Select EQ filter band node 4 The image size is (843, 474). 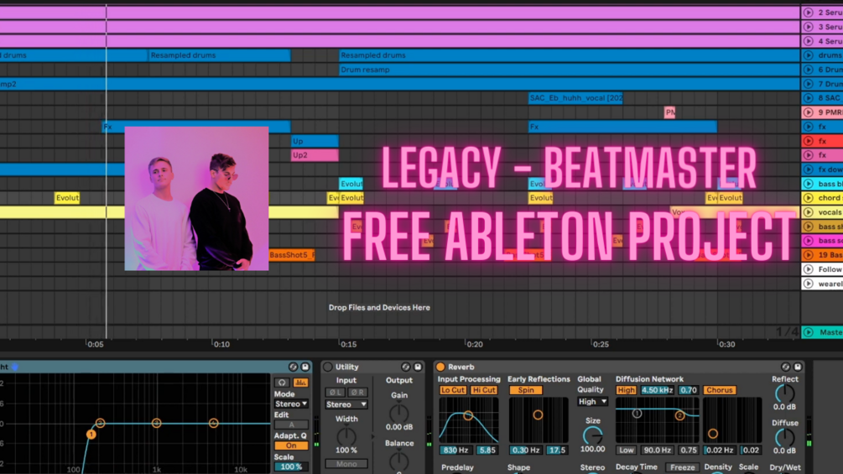213,423
